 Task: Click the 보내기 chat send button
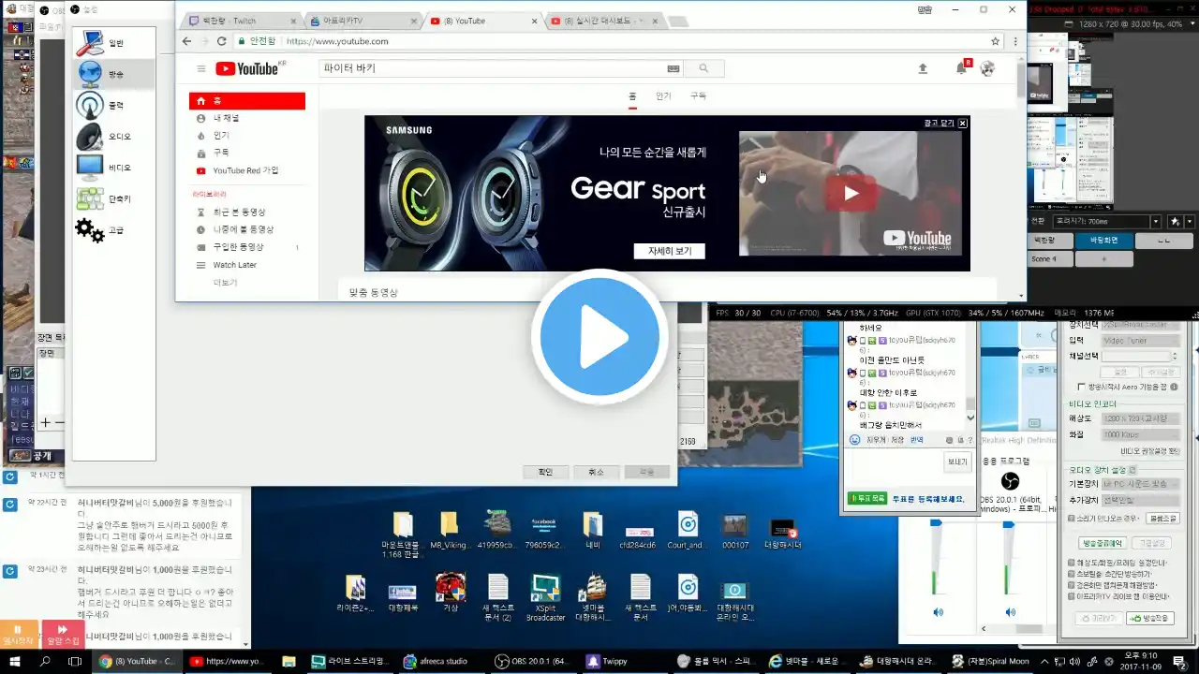[x=956, y=462]
